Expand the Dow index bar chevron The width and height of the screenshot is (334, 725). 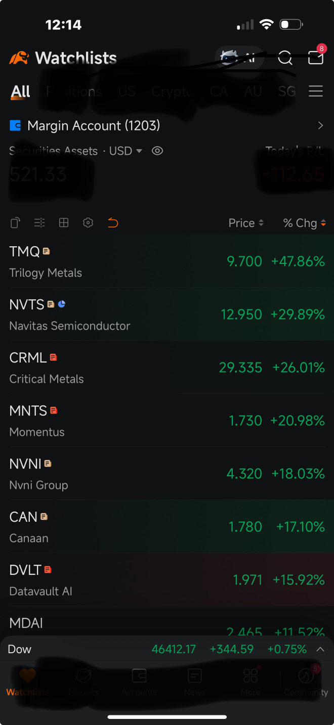[320, 649]
